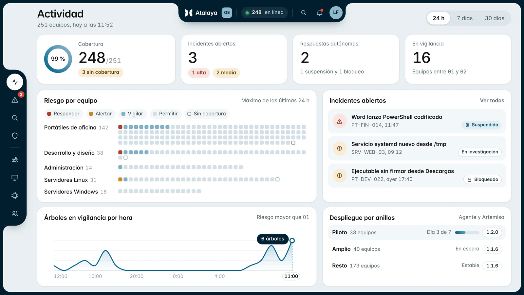Switch to the 30 días time range
Image resolution: width=524 pixels, height=295 pixels.
495,18
